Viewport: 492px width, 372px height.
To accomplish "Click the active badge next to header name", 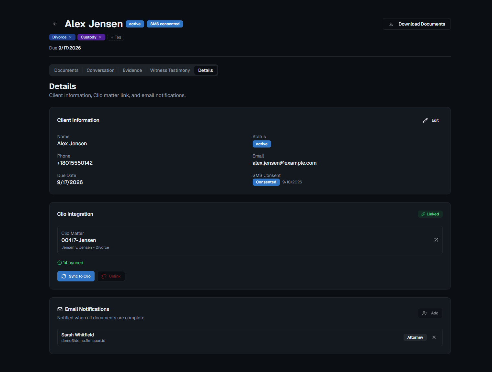I will pyautogui.click(x=135, y=24).
